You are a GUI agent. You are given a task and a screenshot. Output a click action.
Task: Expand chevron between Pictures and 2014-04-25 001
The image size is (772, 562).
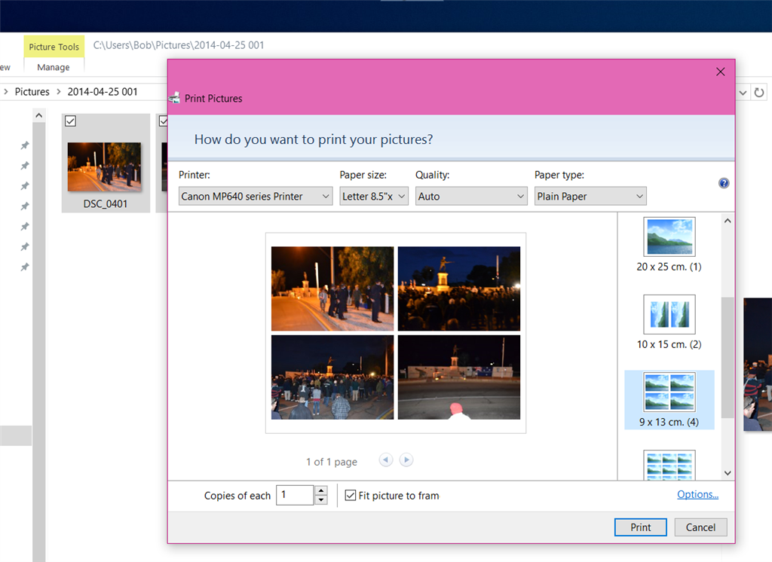pos(59,92)
